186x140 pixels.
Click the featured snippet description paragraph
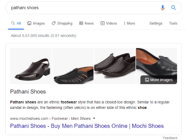pos(90,105)
